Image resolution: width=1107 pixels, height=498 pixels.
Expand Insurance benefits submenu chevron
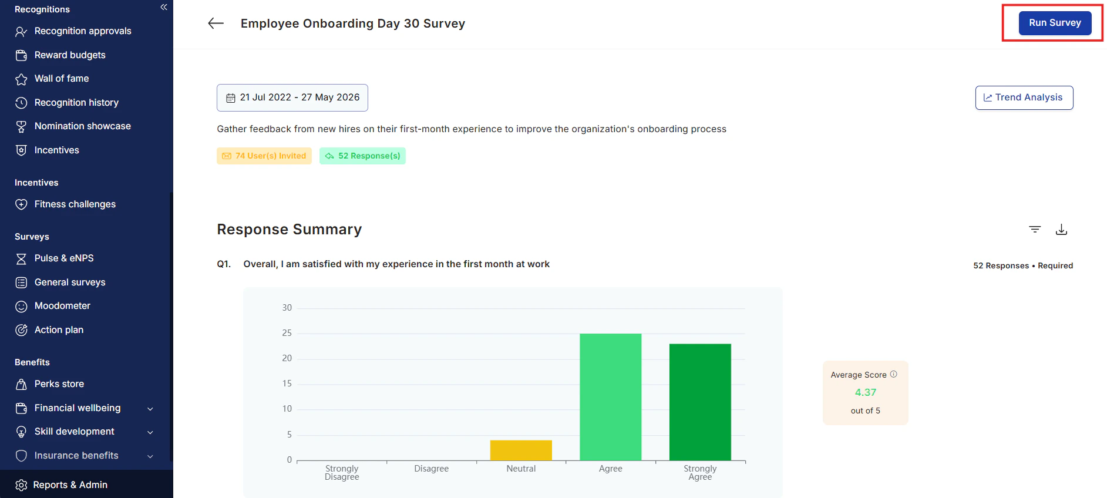150,456
